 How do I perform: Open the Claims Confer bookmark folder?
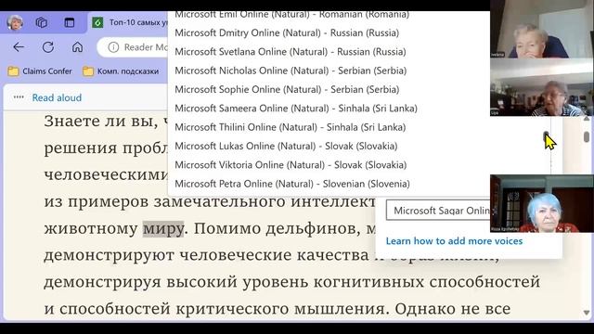tap(40, 71)
